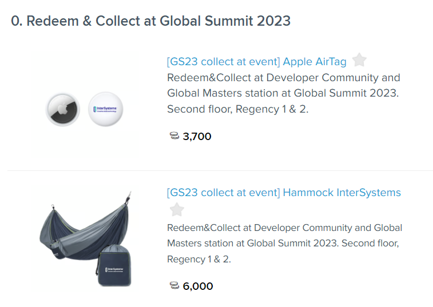This screenshot has width=433, height=307.
Task: Click the Hammock reward description text
Action: pos(284,244)
